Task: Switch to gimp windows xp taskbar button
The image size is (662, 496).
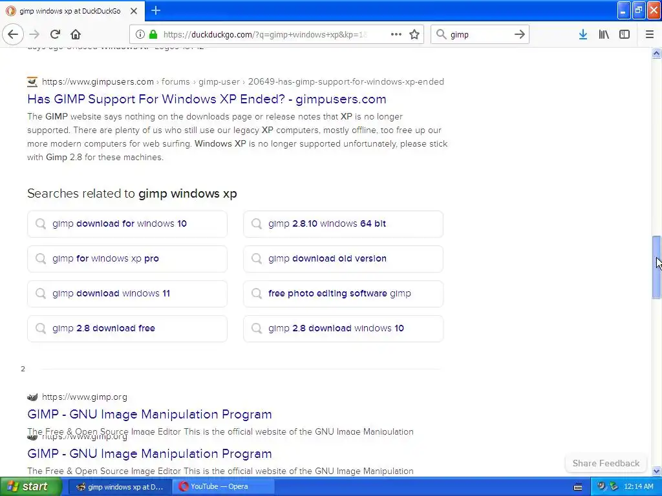Action: click(x=120, y=487)
